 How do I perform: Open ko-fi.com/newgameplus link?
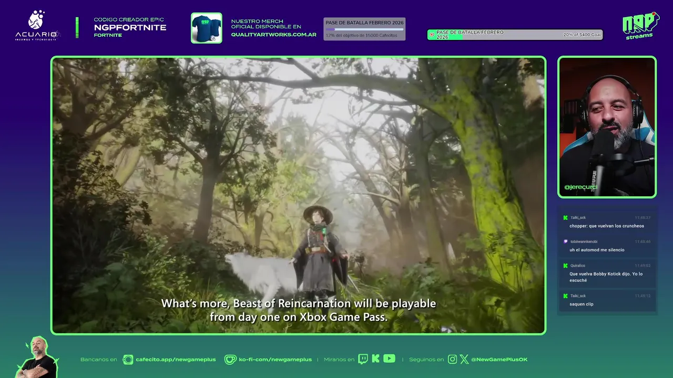(275, 360)
